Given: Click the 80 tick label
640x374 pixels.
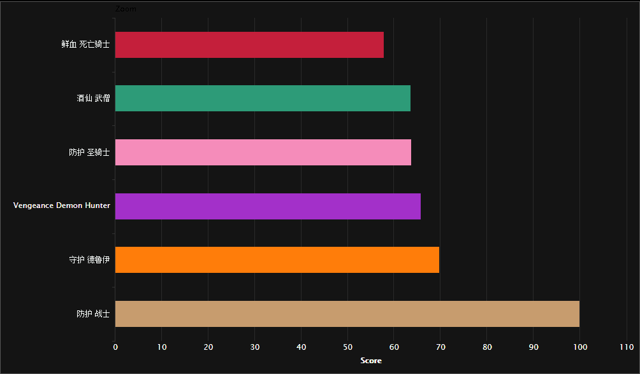Looking at the screenshot, I should (488, 347).
